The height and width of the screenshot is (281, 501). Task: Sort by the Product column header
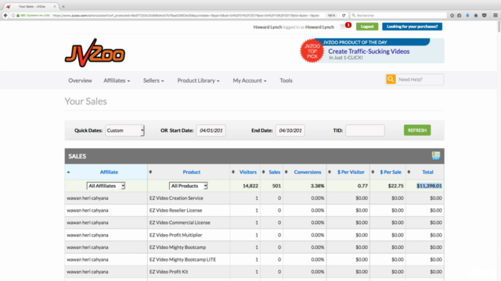191,172
